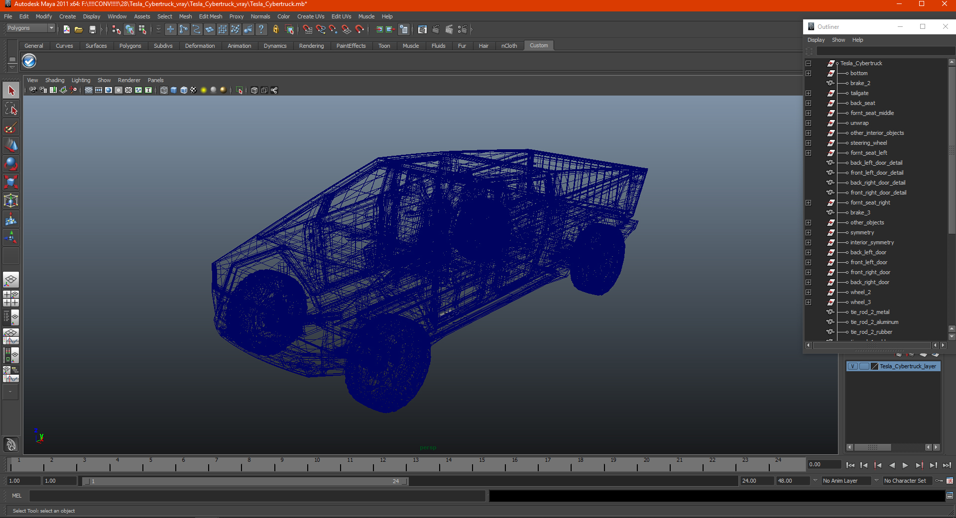Open the Edit Mesh menu

pyautogui.click(x=211, y=16)
